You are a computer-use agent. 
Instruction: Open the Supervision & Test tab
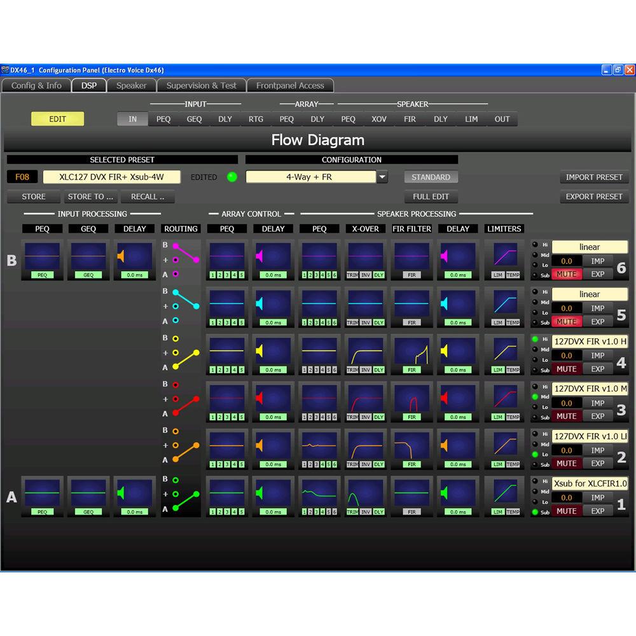pos(201,85)
